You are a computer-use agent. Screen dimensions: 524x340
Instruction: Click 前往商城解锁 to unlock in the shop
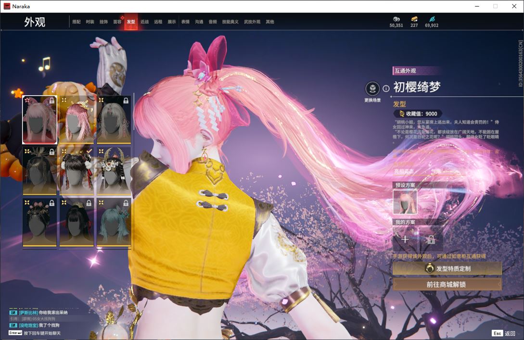[447, 284]
